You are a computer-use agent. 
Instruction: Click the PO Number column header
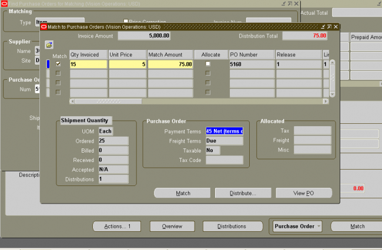click(x=252, y=55)
